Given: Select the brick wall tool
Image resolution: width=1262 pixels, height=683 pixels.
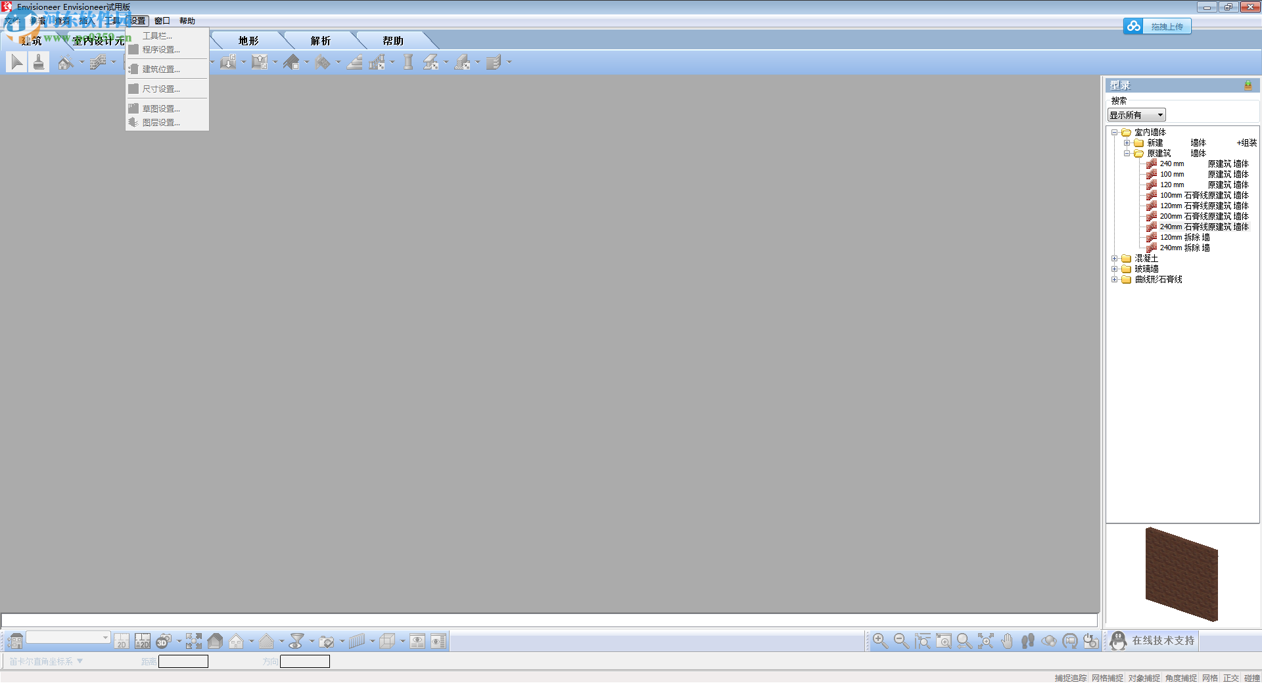Looking at the screenshot, I should coord(98,62).
